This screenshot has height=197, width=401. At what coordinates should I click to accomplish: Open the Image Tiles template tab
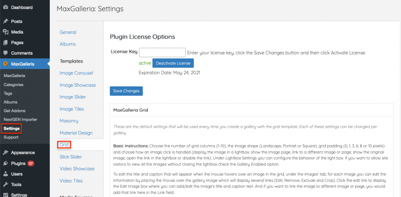click(x=72, y=109)
